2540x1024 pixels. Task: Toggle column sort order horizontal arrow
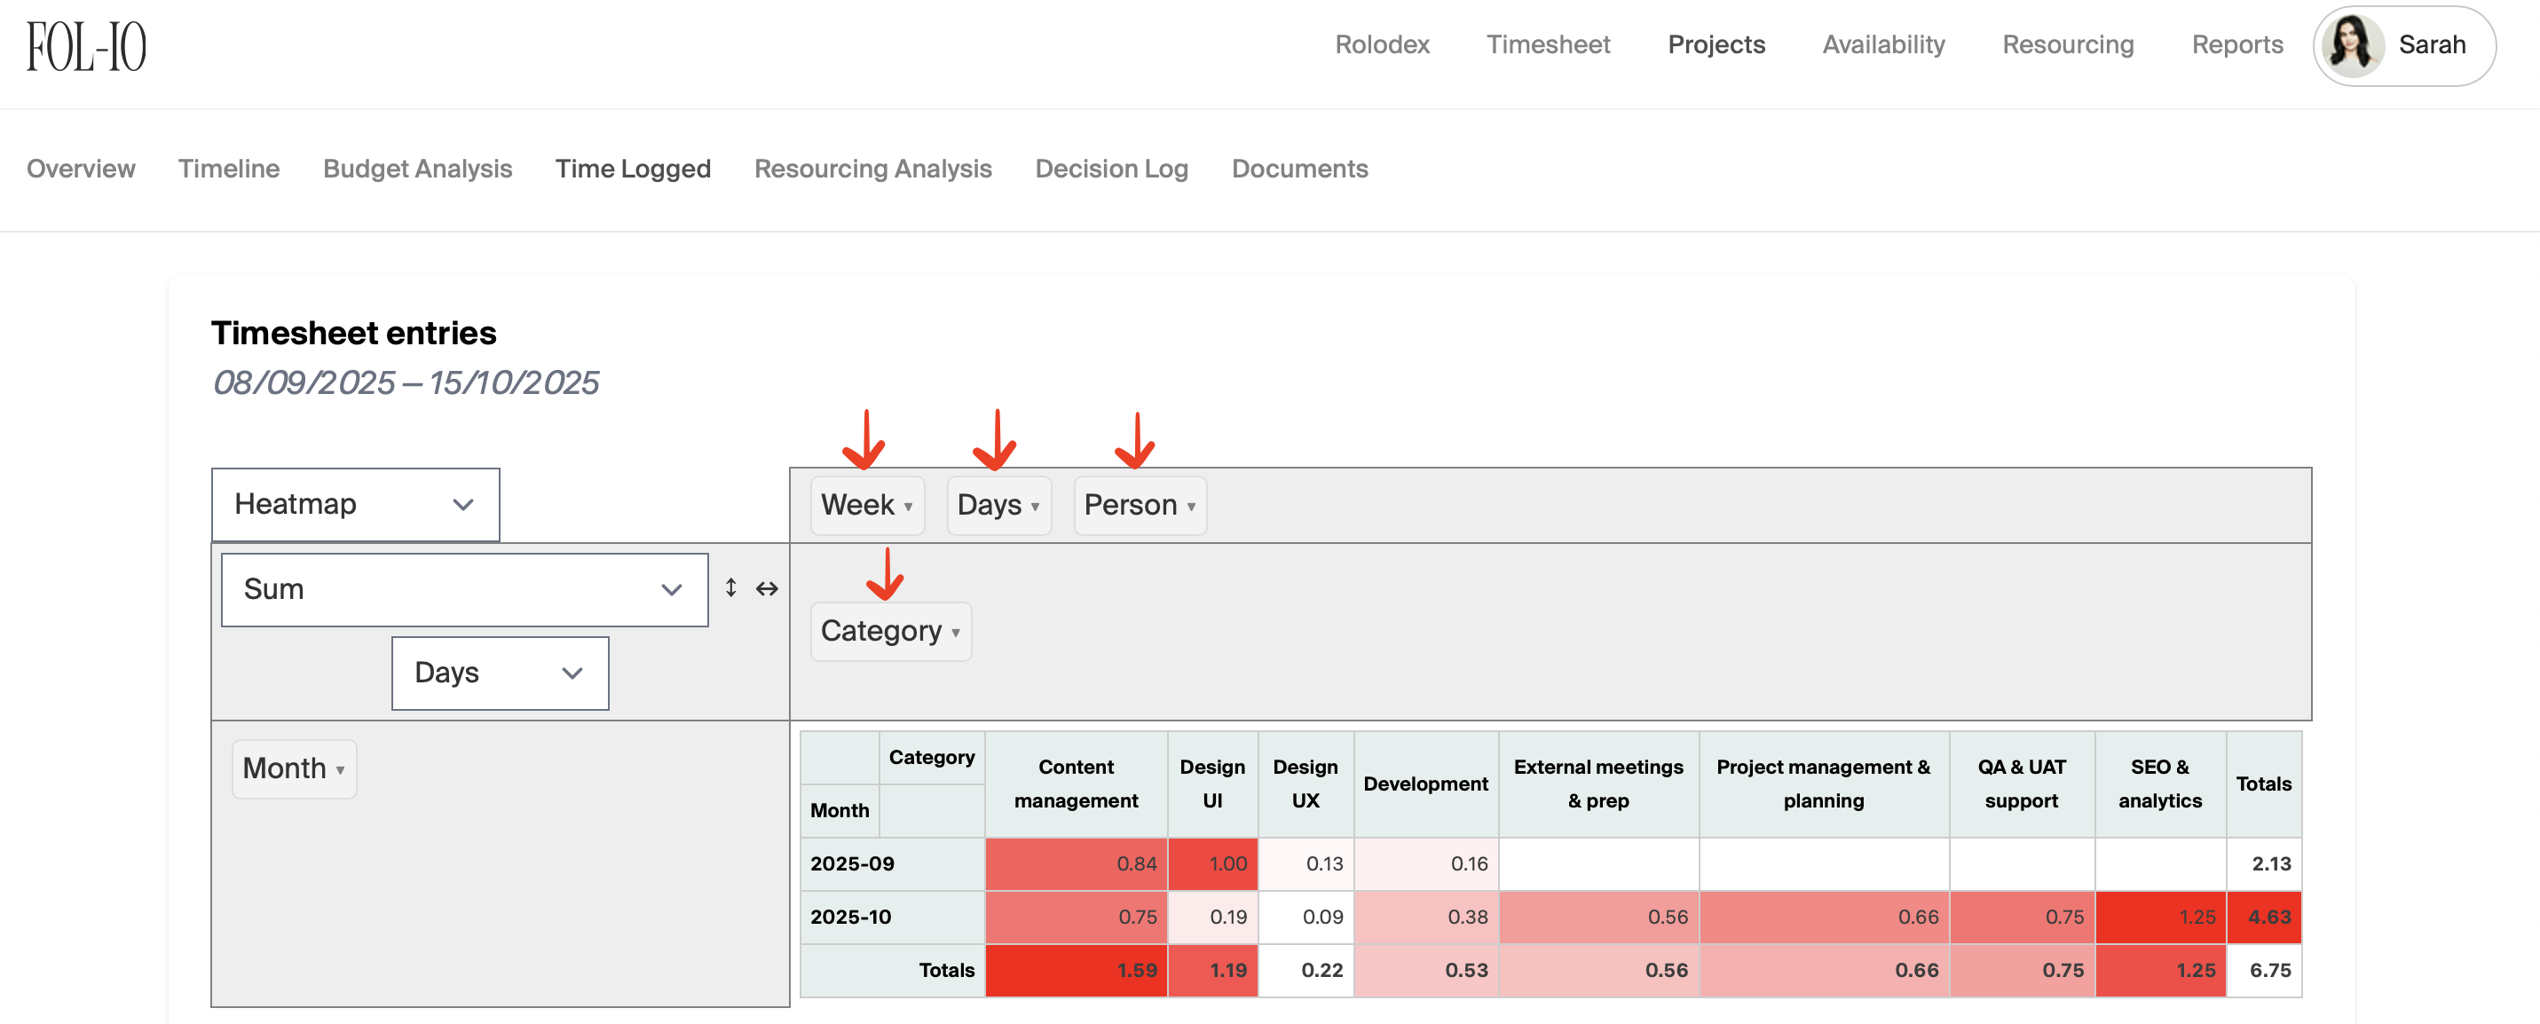tap(767, 588)
